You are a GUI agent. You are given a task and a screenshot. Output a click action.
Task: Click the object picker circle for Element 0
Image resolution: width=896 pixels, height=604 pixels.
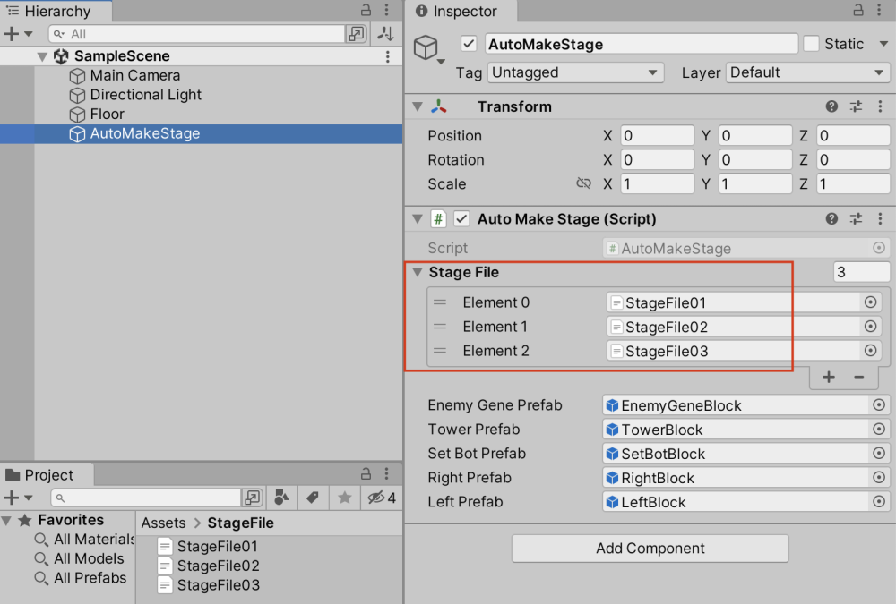tap(868, 302)
